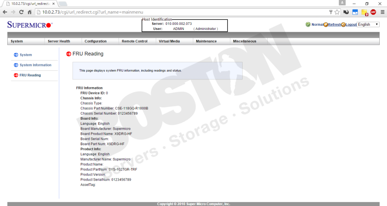Click the dark shield extension icon
This screenshot has width=387, height=206.
(346, 12)
